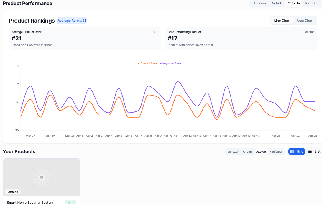Click the orange Overall Rank legend dot
The width and height of the screenshot is (322, 204).
138,63
